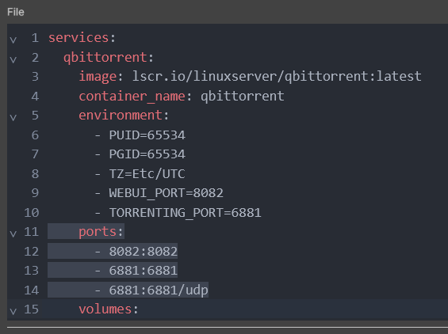The width and height of the screenshot is (448, 334).
Task: Click line number 3 in the gutter
Action: tap(35, 77)
